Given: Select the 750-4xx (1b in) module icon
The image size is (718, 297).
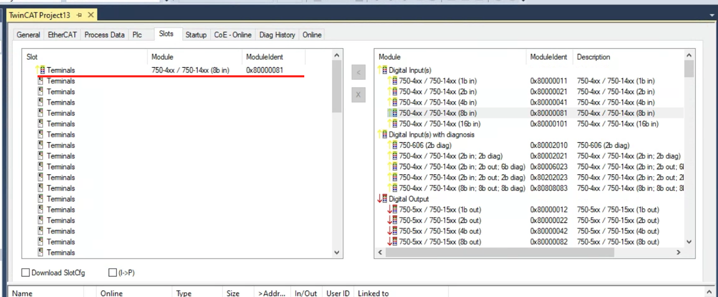Looking at the screenshot, I should [x=393, y=81].
